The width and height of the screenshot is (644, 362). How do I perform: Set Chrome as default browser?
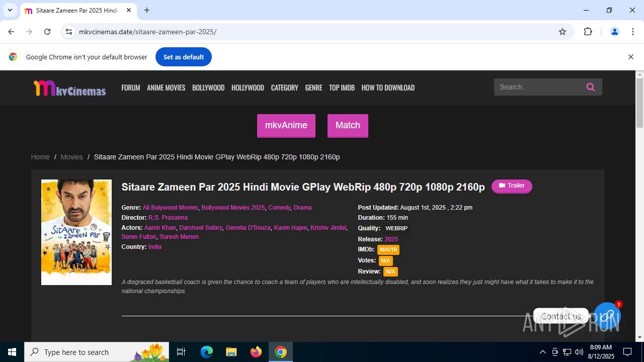(184, 57)
